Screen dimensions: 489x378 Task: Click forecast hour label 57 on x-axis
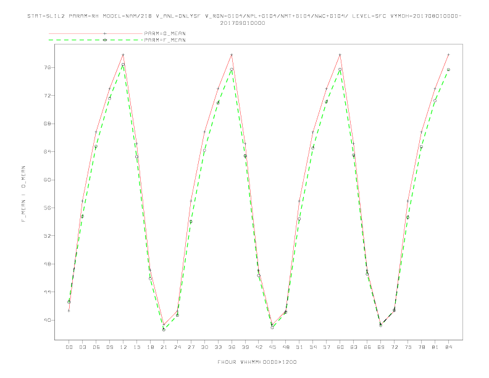point(327,347)
